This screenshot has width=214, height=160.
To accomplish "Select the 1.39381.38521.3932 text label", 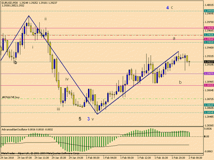I will [13, 5].
